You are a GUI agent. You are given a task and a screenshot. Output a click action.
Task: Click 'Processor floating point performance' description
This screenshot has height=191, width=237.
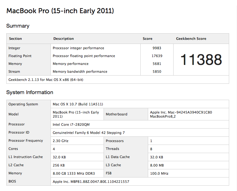click(x=84, y=56)
